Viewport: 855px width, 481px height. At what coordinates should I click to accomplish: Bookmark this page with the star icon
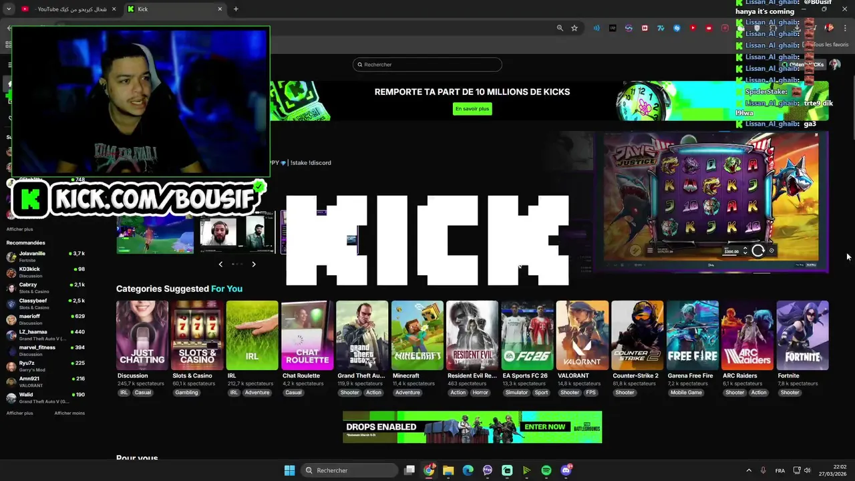(x=574, y=28)
